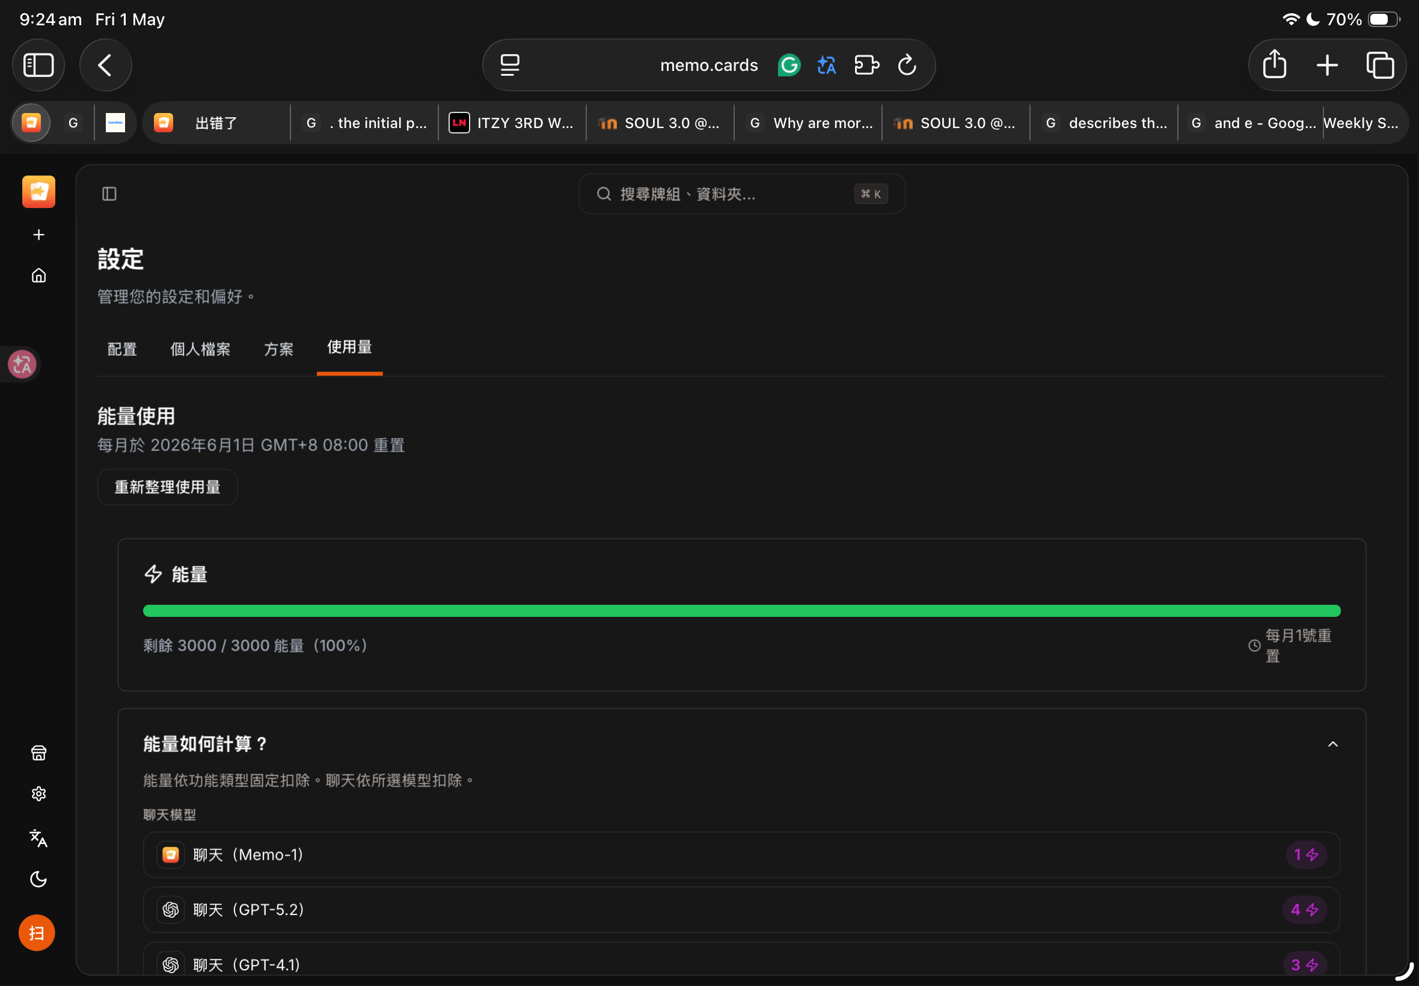Open the 個人檔案 tab

tap(200, 349)
